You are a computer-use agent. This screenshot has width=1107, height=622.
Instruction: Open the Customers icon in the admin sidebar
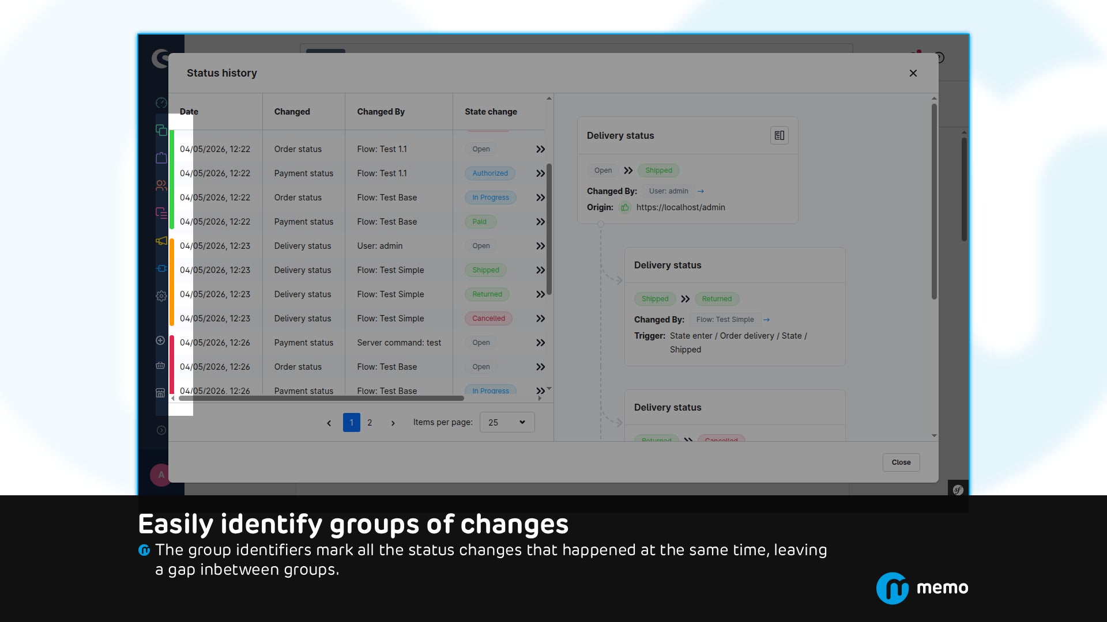(161, 185)
